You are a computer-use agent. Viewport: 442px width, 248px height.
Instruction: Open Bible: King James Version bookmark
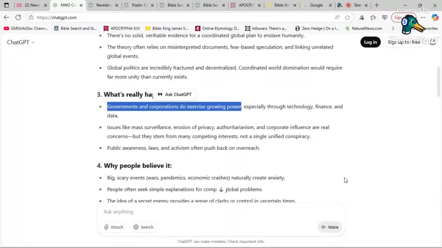(167, 28)
